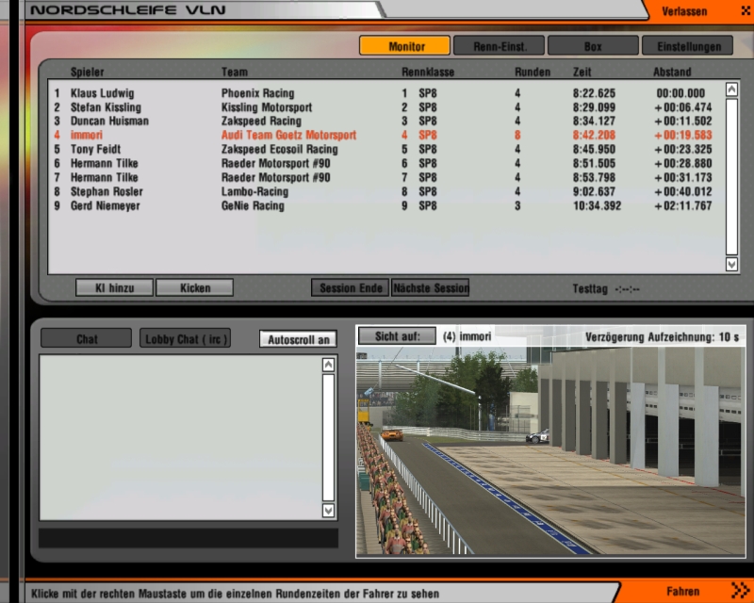Click Verlassen to leave the session
Viewport: 754px width, 603px height.
[685, 11]
